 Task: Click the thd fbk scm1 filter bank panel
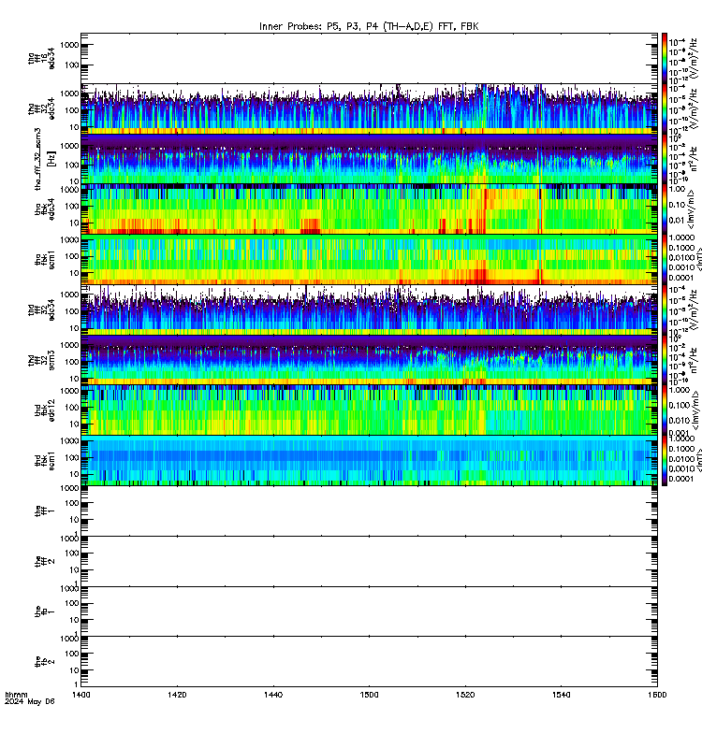tap(369, 460)
